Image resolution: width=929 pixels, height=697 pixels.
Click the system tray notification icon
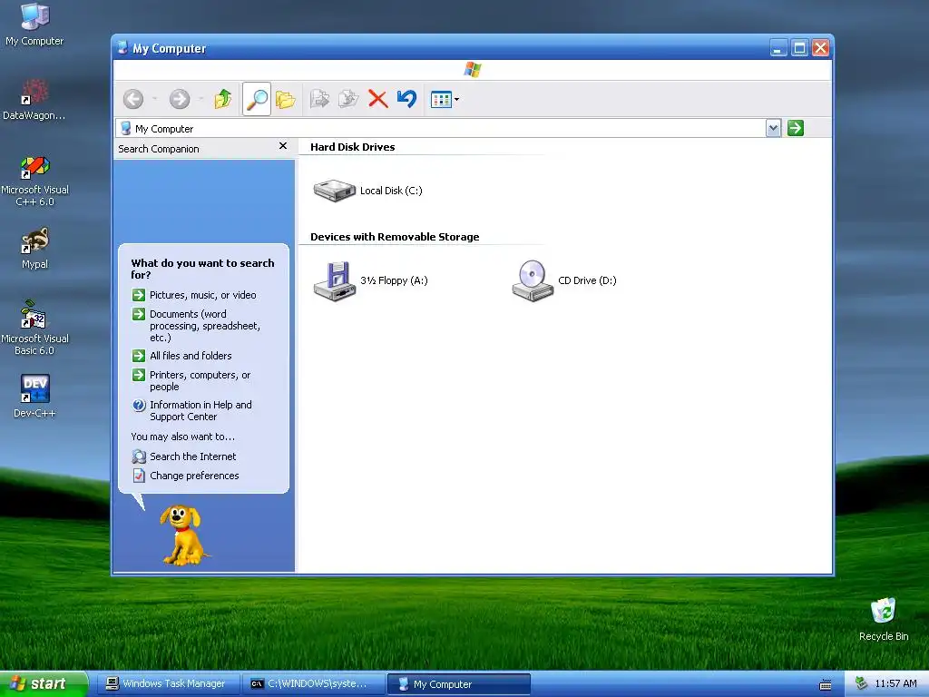click(861, 684)
